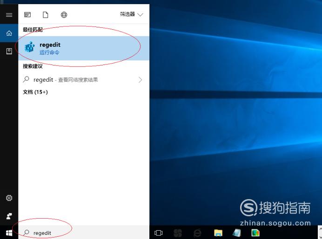Screen dimensions: 322x239
Task: Click the magnifier icon in search box
Action: (26, 233)
